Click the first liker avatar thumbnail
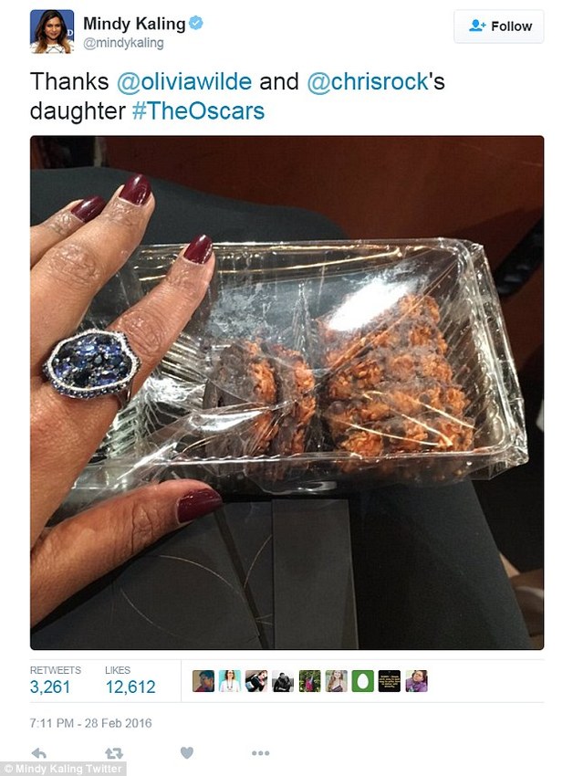The width and height of the screenshot is (573, 776). (203, 681)
